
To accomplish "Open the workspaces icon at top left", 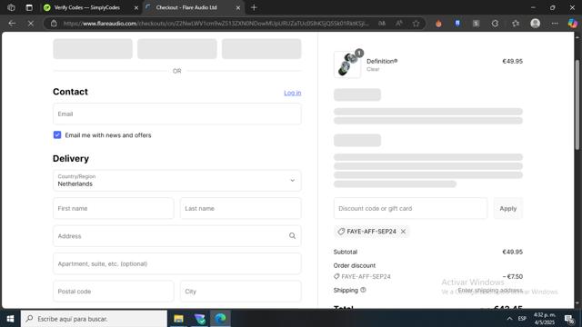I will pos(11,7).
